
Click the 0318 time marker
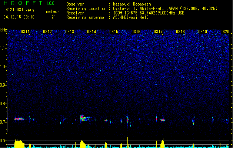click(x=180, y=32)
